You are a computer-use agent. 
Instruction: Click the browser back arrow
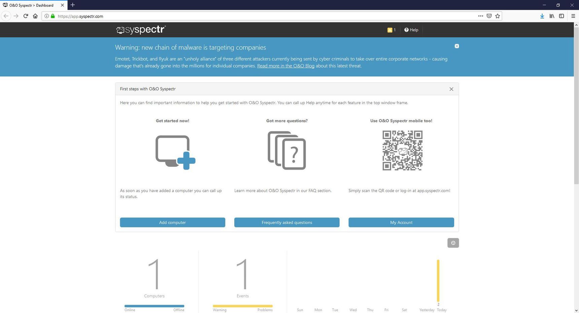[6, 16]
